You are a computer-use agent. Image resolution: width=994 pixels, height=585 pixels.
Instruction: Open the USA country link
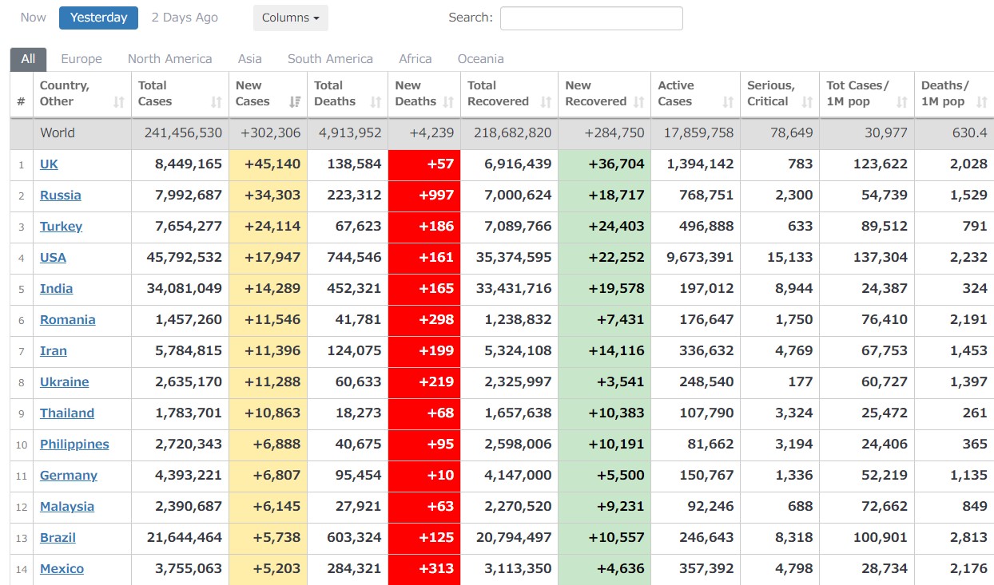[54, 258]
